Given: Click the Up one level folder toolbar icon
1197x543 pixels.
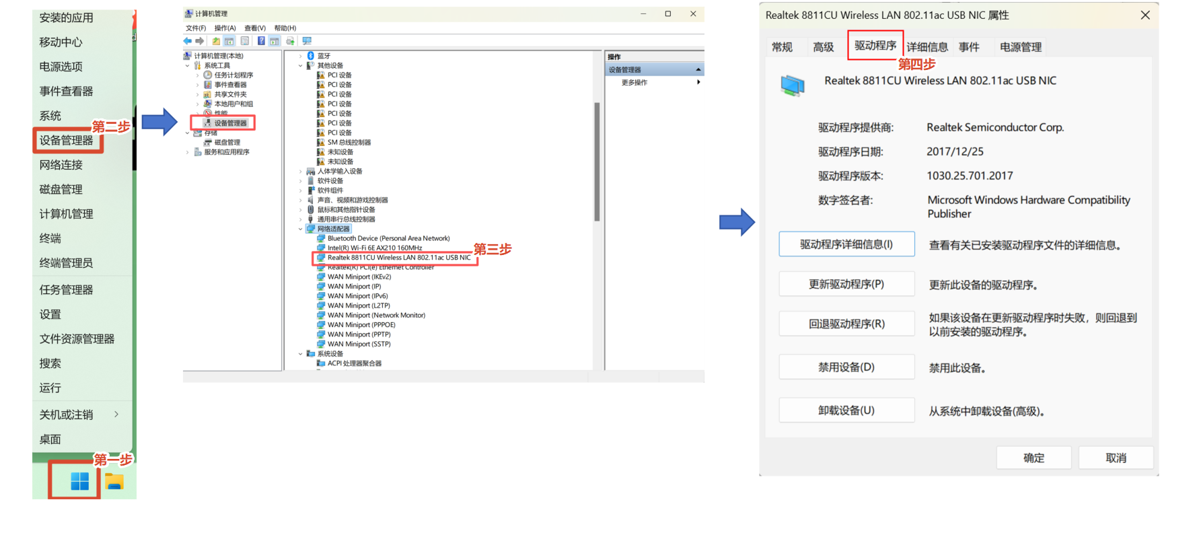Looking at the screenshot, I should (216, 41).
